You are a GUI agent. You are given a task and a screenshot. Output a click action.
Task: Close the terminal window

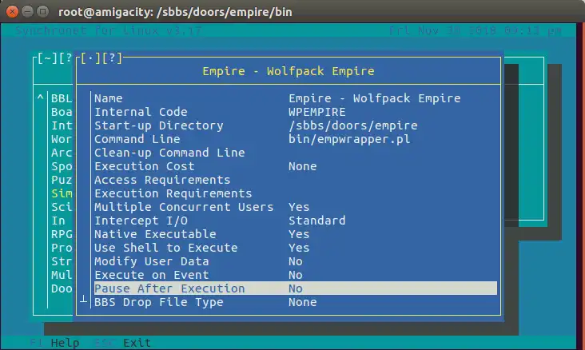click(x=12, y=12)
